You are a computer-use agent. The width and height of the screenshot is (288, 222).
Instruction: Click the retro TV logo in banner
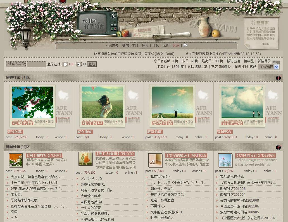point(97,23)
